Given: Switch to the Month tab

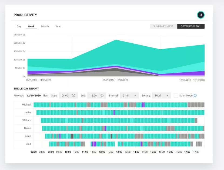Looking at the screenshot, I should (x=45, y=26).
